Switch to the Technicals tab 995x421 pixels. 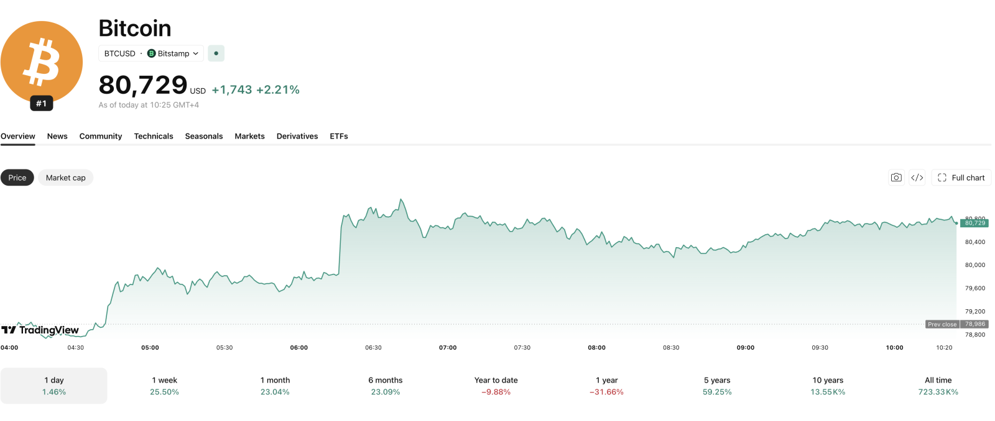[x=154, y=136]
